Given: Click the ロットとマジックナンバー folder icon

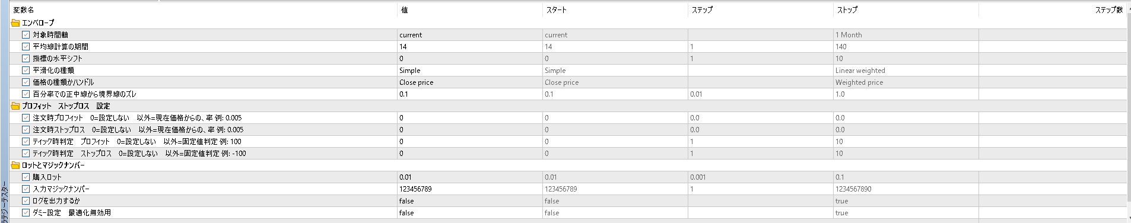Looking at the screenshot, I should click(x=15, y=165).
